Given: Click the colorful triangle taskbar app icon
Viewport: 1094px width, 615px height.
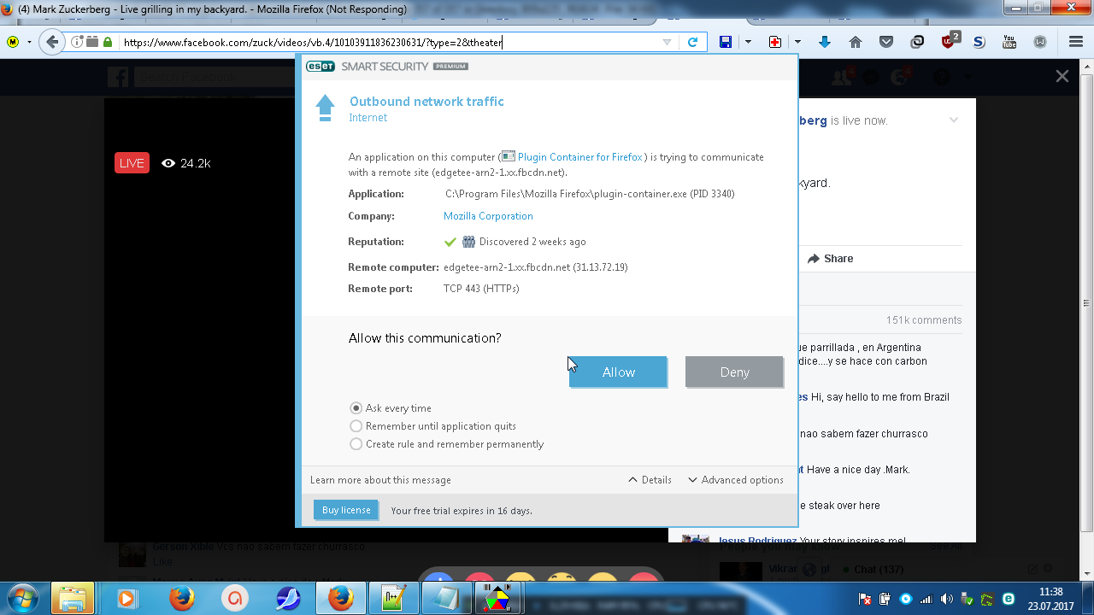Looking at the screenshot, I should point(500,599).
